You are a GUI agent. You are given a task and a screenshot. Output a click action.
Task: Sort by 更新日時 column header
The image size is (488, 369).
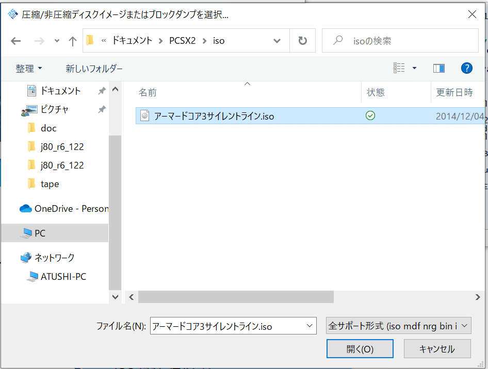point(454,92)
